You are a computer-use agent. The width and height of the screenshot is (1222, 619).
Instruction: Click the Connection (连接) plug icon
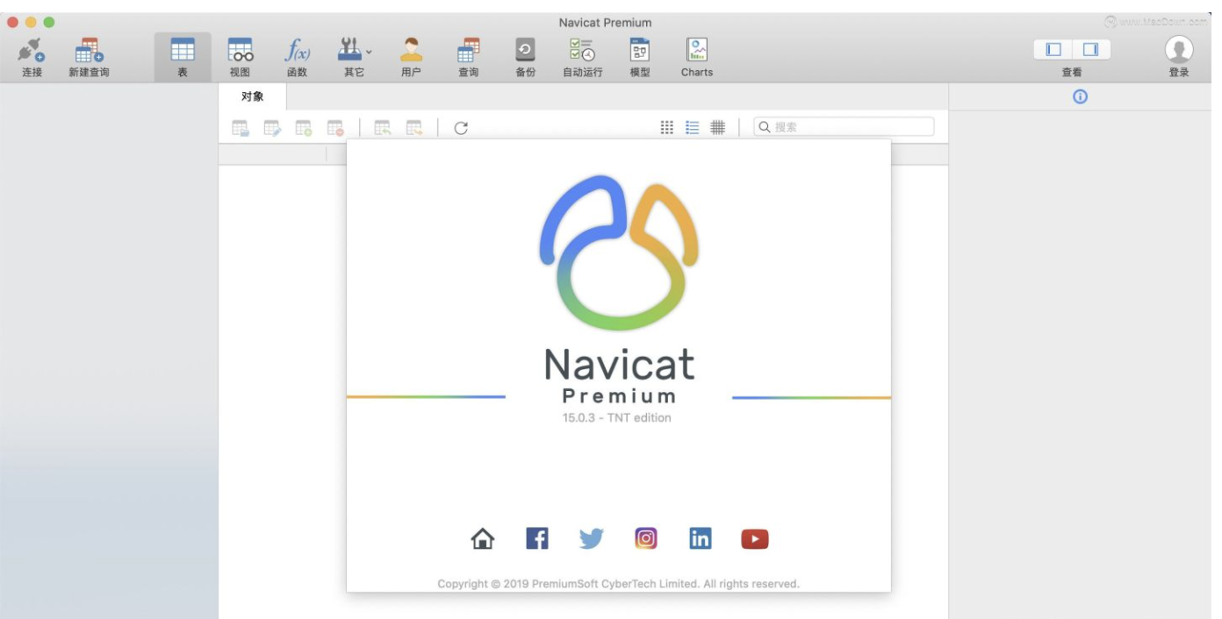click(x=32, y=51)
